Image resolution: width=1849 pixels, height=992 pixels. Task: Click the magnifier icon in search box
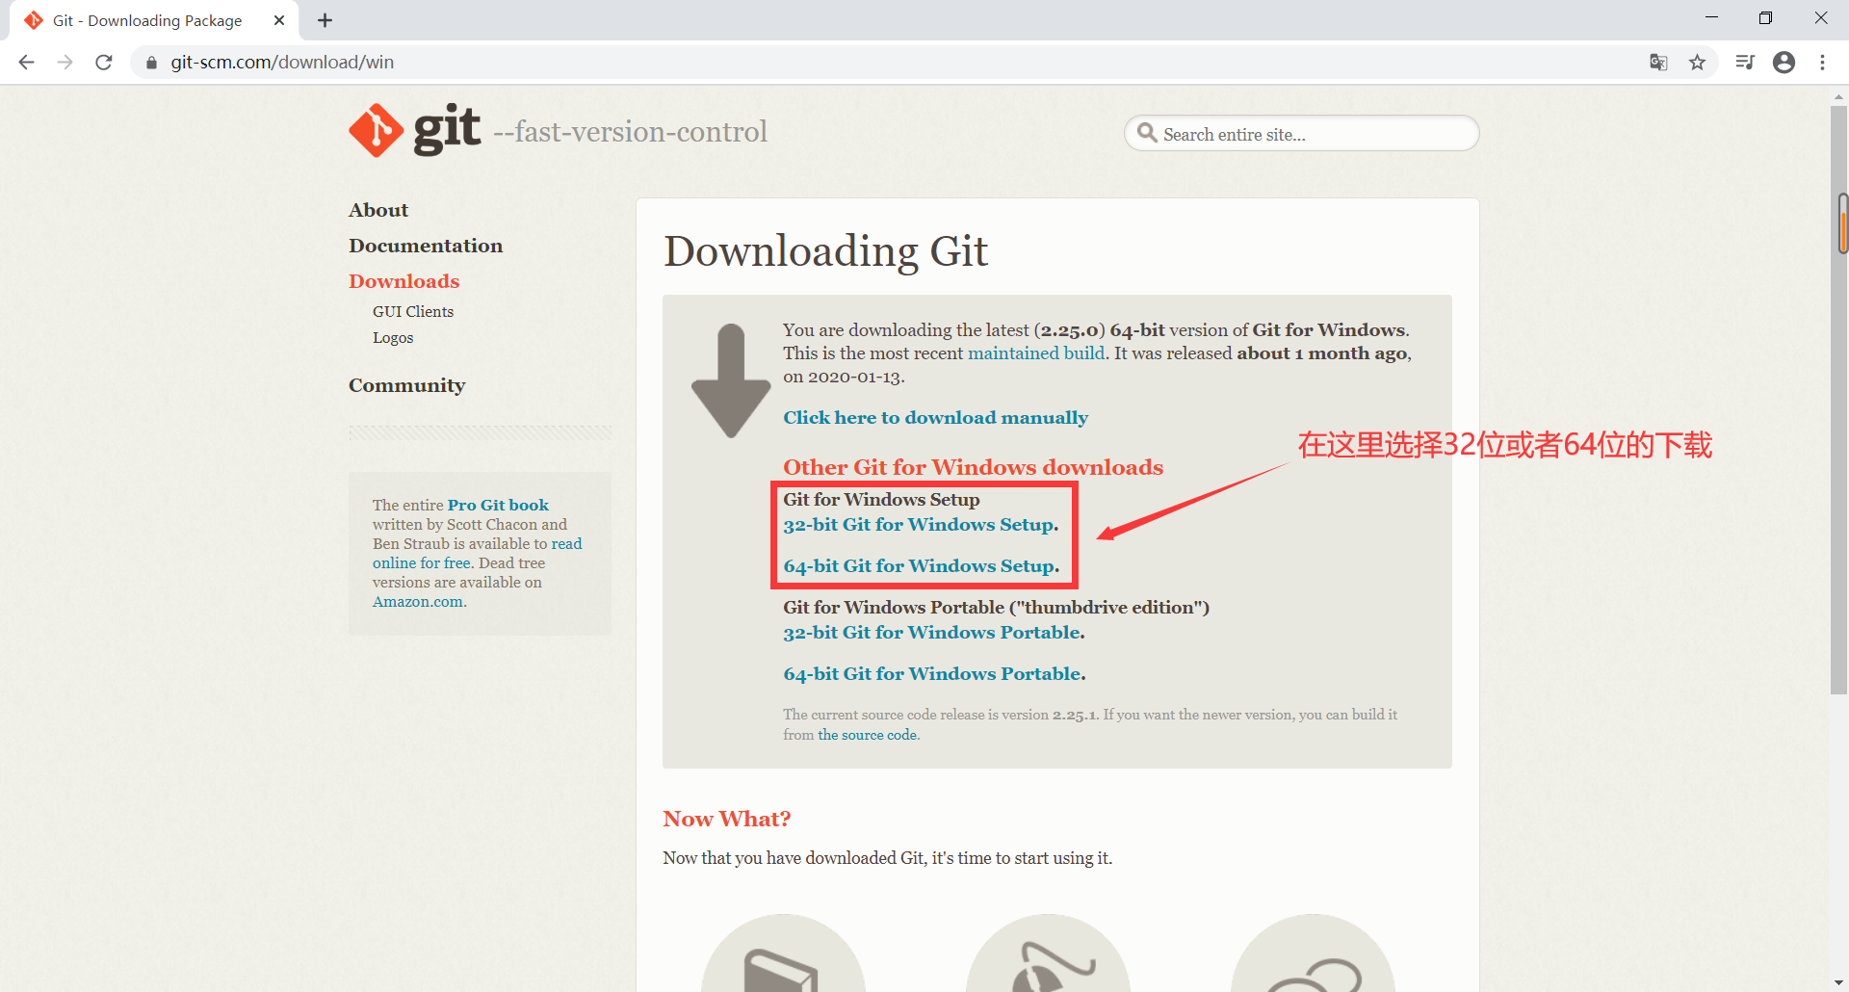(1146, 133)
